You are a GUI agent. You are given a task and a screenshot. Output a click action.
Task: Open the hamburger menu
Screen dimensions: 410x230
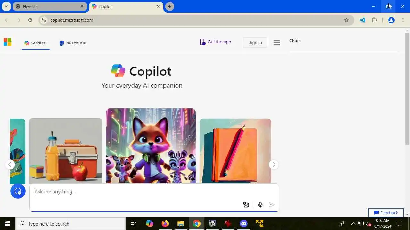[x=277, y=42]
